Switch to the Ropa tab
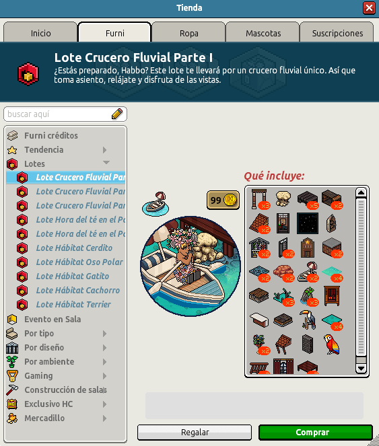Viewport: 379px width, 446px height. point(188,33)
